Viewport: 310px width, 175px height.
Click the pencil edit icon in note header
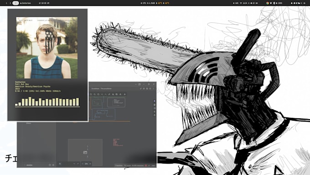click(x=140, y=89)
